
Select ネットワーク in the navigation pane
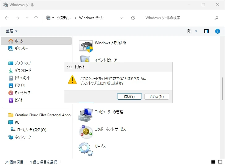click(x=23, y=137)
